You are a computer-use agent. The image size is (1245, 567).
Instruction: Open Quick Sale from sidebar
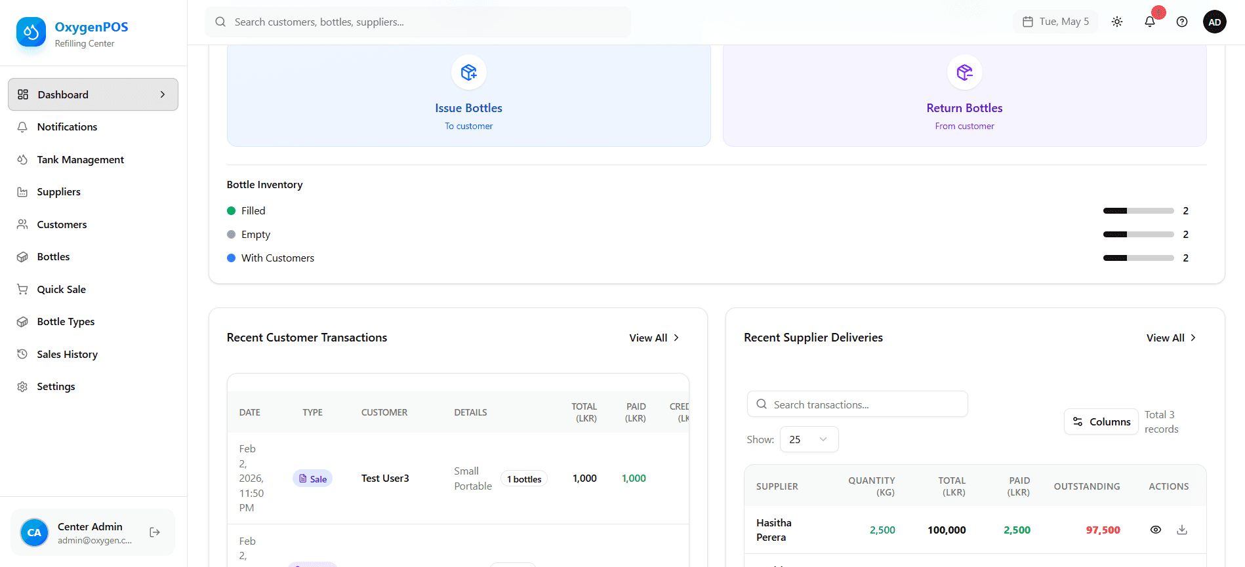93,290
